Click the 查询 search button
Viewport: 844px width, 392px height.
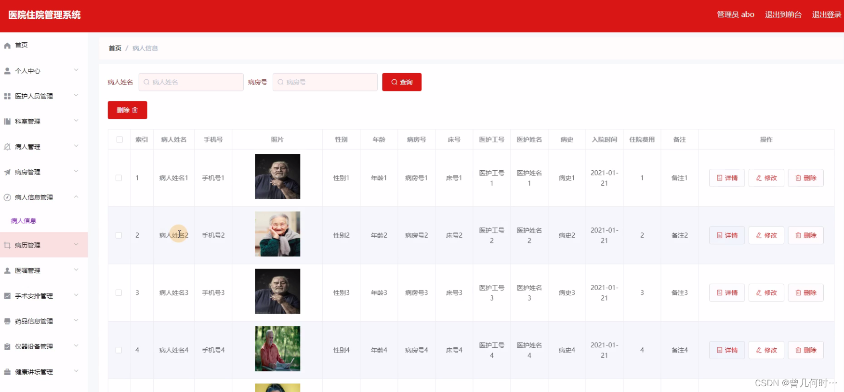402,82
